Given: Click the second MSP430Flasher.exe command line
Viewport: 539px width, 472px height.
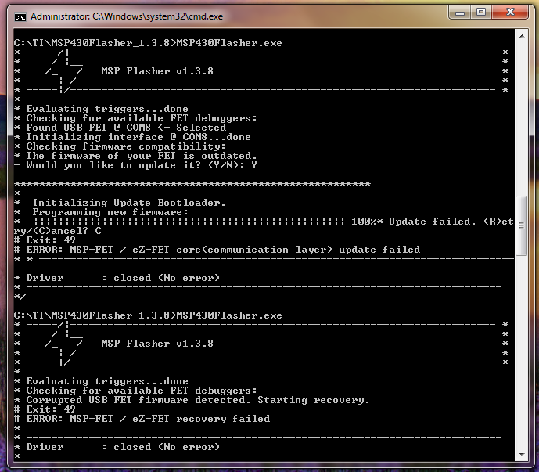Looking at the screenshot, I should 148,315.
